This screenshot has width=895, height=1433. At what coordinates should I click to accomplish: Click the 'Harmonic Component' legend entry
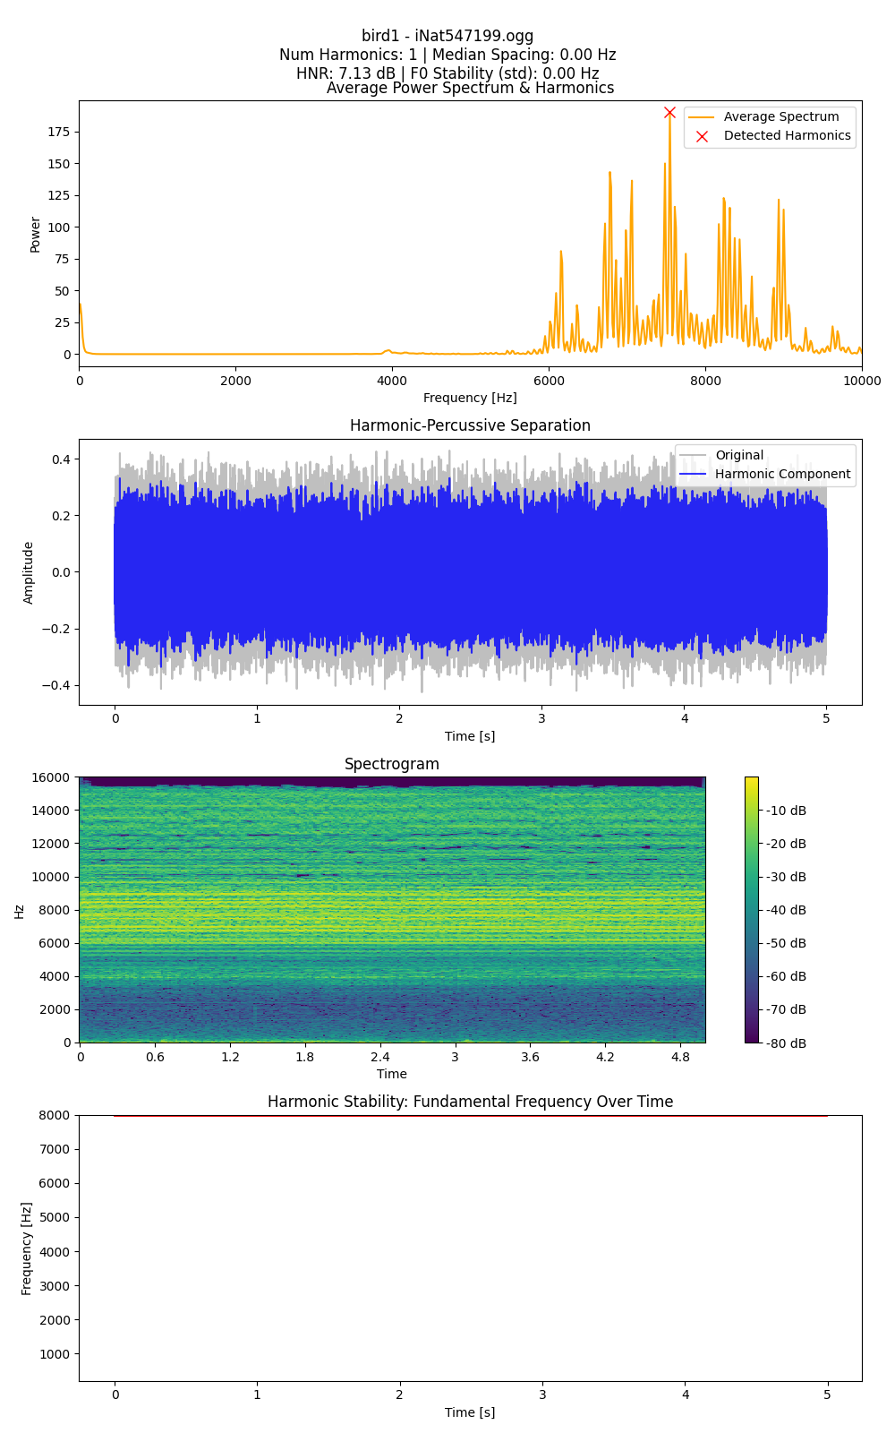765,474
